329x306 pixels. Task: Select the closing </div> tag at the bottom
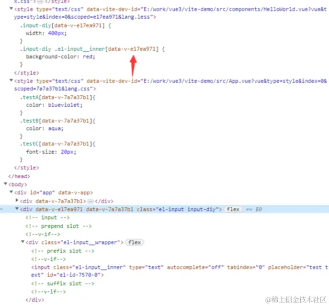(x=34, y=300)
